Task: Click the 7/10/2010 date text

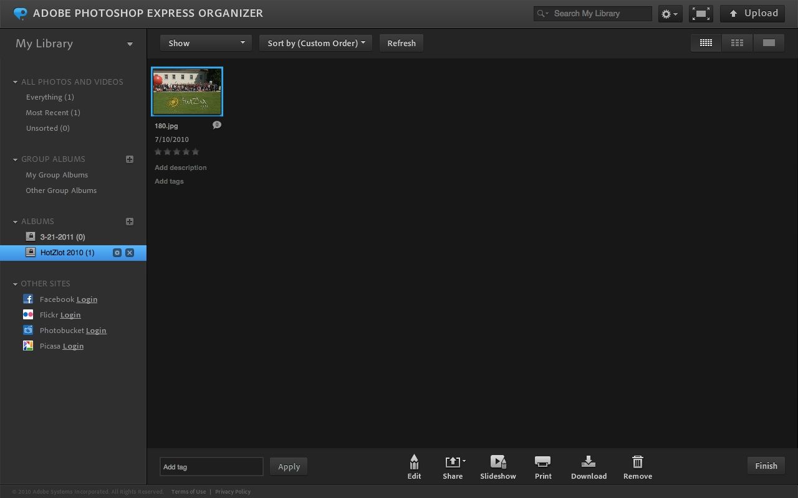Action: 171,139
